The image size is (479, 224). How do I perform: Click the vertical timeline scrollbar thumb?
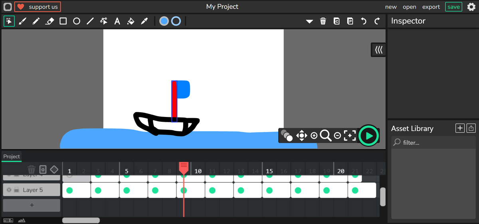pos(383,197)
